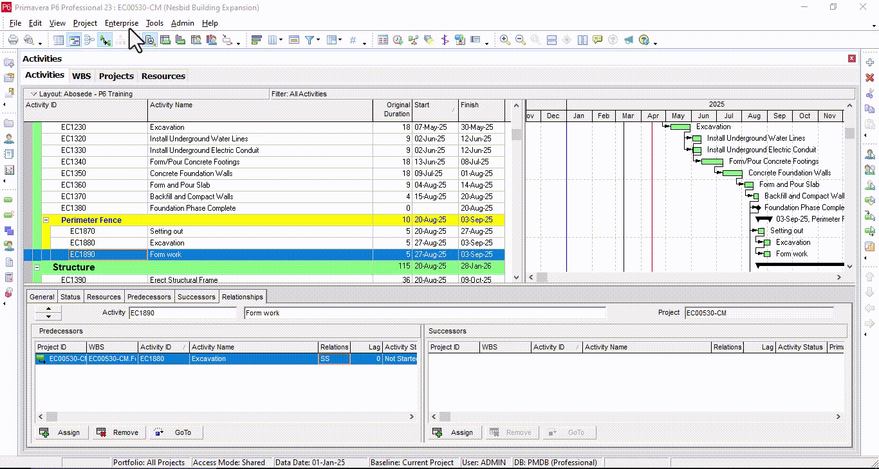Collapse the Structure WBS band
This screenshot has height=469, width=879.
(x=37, y=267)
